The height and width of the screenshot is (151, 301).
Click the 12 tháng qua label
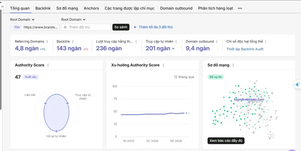coord(184,77)
